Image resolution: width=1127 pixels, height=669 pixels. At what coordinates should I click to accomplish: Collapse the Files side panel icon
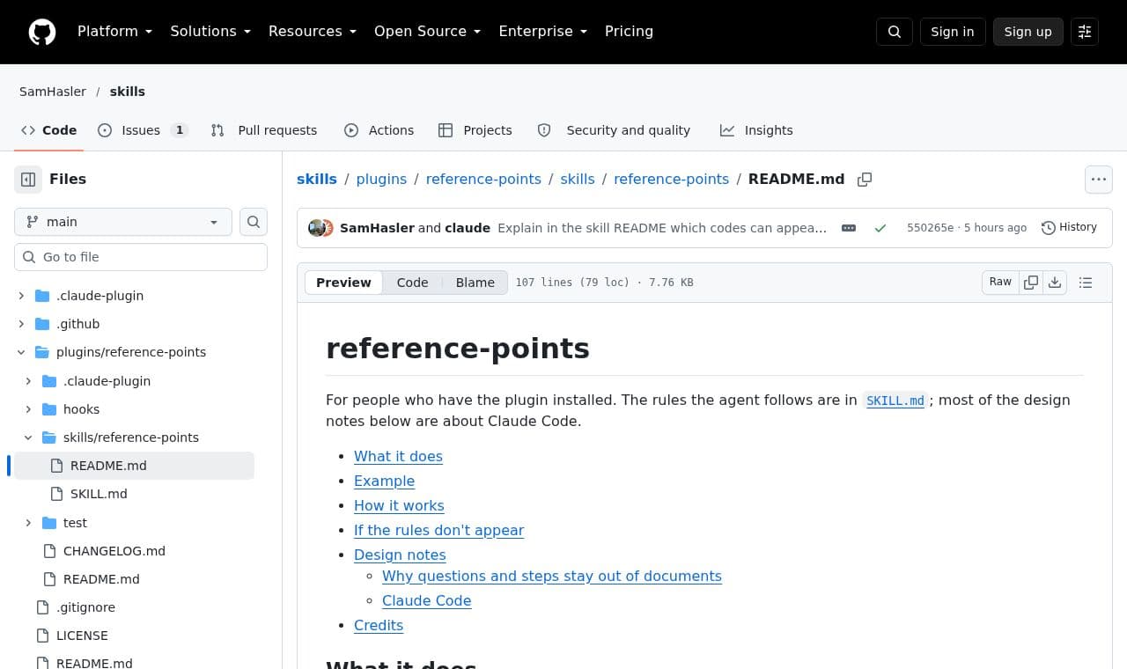(x=28, y=180)
